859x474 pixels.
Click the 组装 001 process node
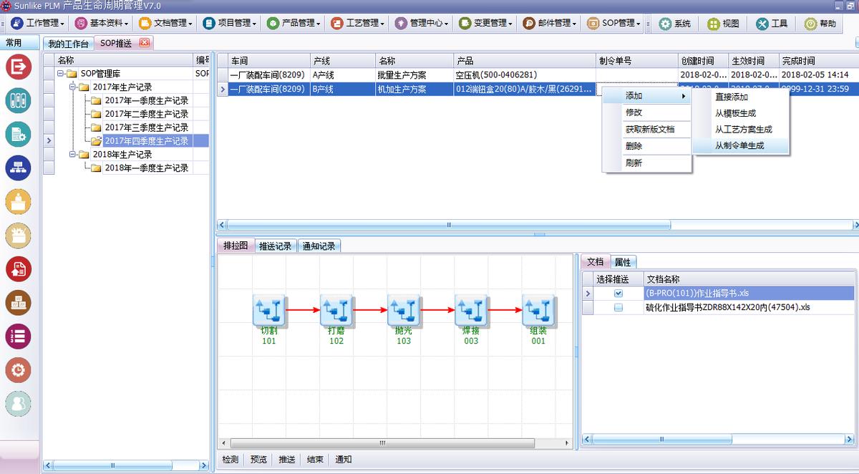click(x=538, y=310)
